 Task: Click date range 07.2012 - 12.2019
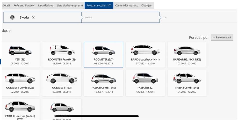(x=145, y=63)
